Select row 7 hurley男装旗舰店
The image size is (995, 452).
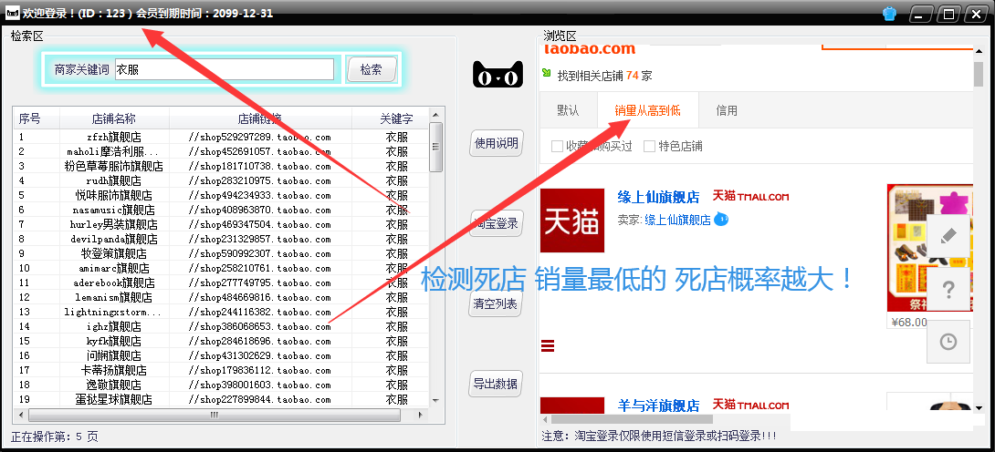pyautogui.click(x=221, y=224)
